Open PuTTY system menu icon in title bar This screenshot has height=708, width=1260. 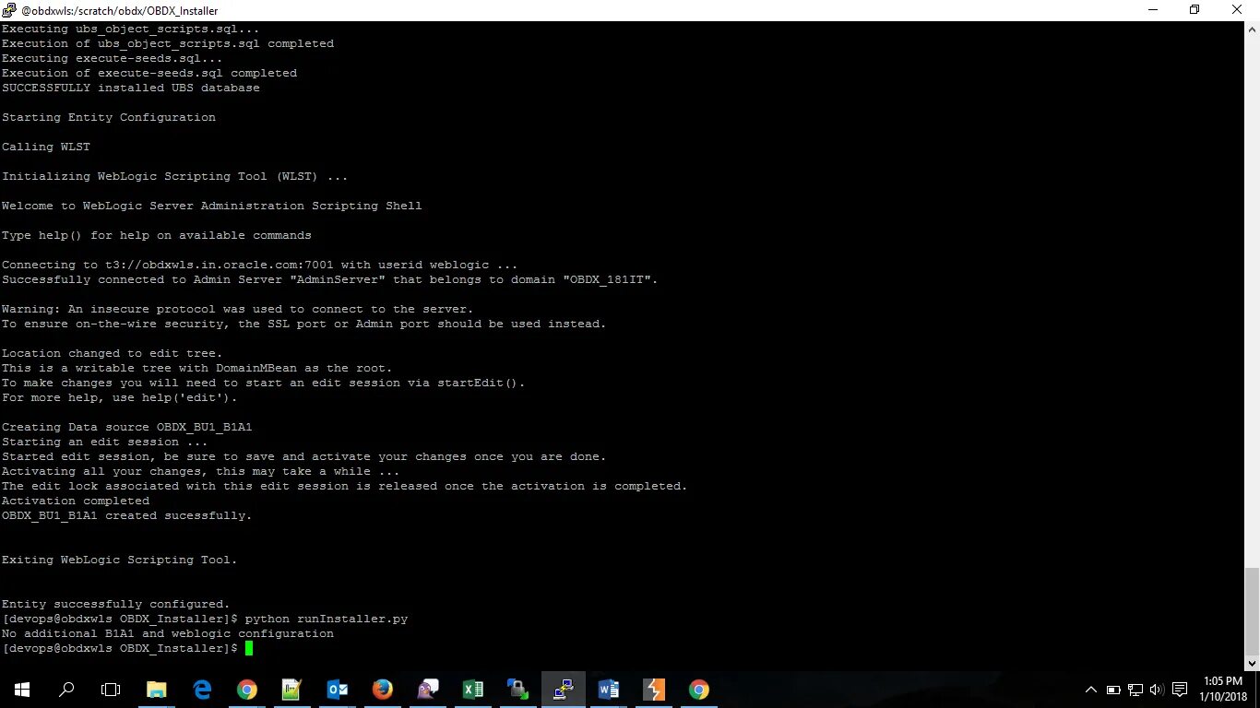pos(10,10)
